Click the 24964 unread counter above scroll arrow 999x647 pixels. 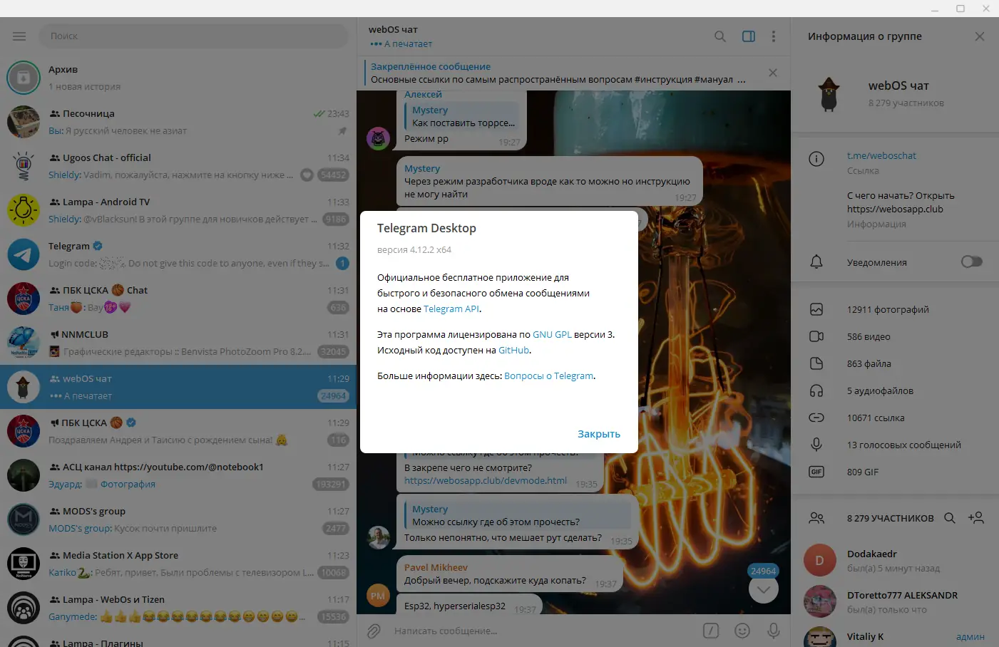pos(763,571)
